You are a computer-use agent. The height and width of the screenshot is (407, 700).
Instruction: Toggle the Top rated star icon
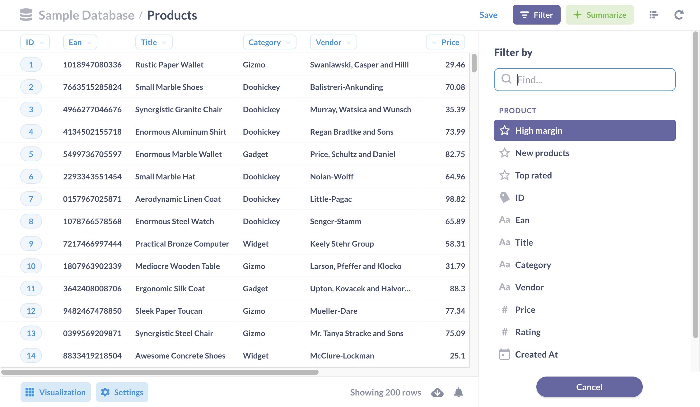coord(504,175)
